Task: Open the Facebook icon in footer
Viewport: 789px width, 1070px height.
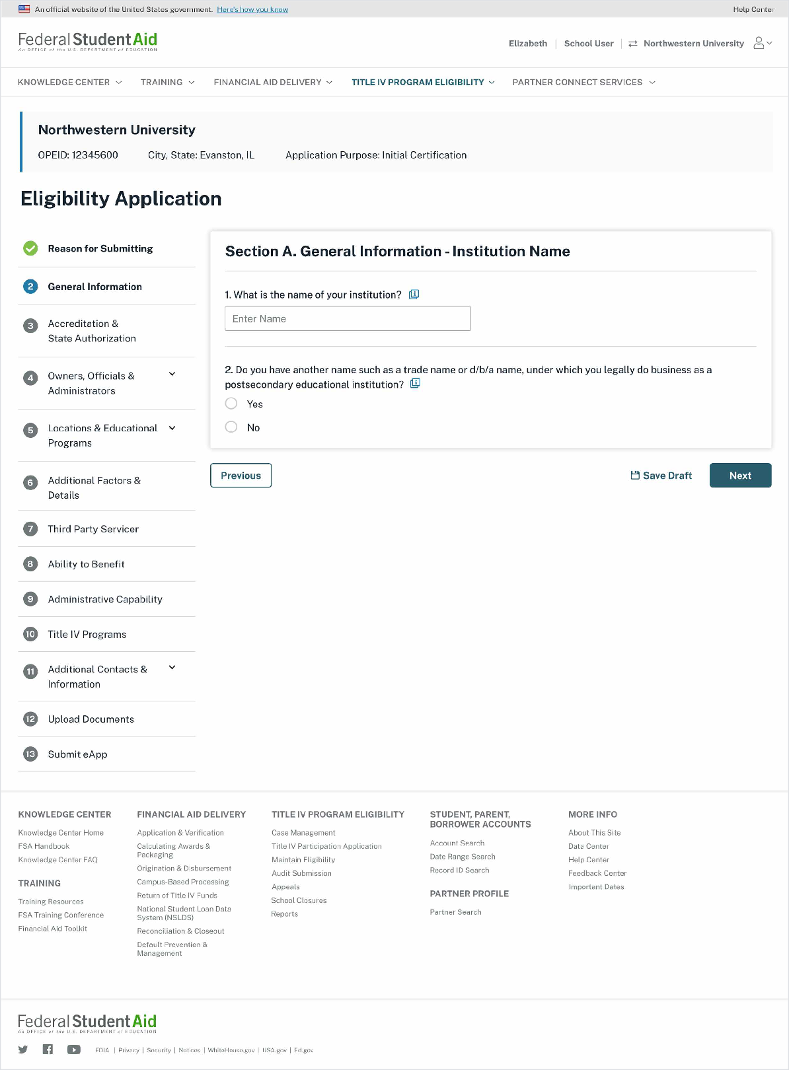Action: tap(48, 1050)
